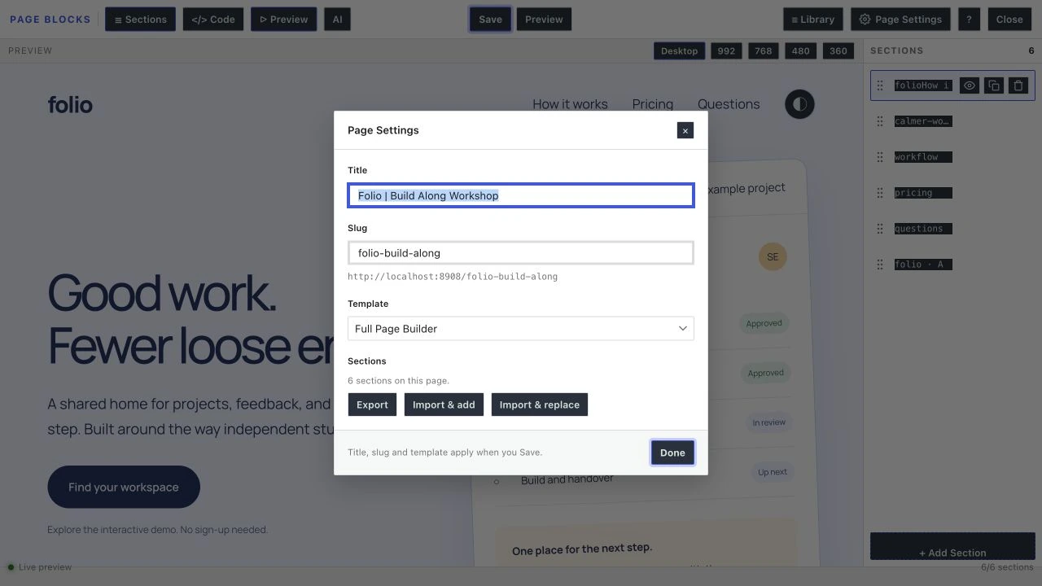Viewport: 1042px width, 586px height.
Task: Select the 360 viewport width
Action: coord(838,50)
